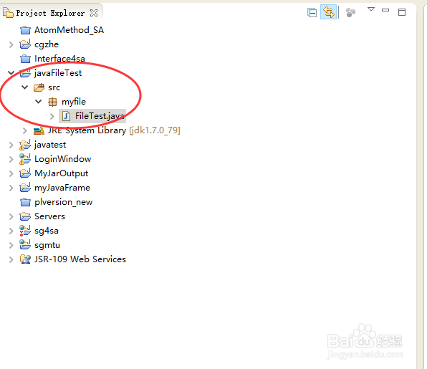Open the View Menu triangle dropdown
Screen dimensions: 427x369
[x=371, y=9]
